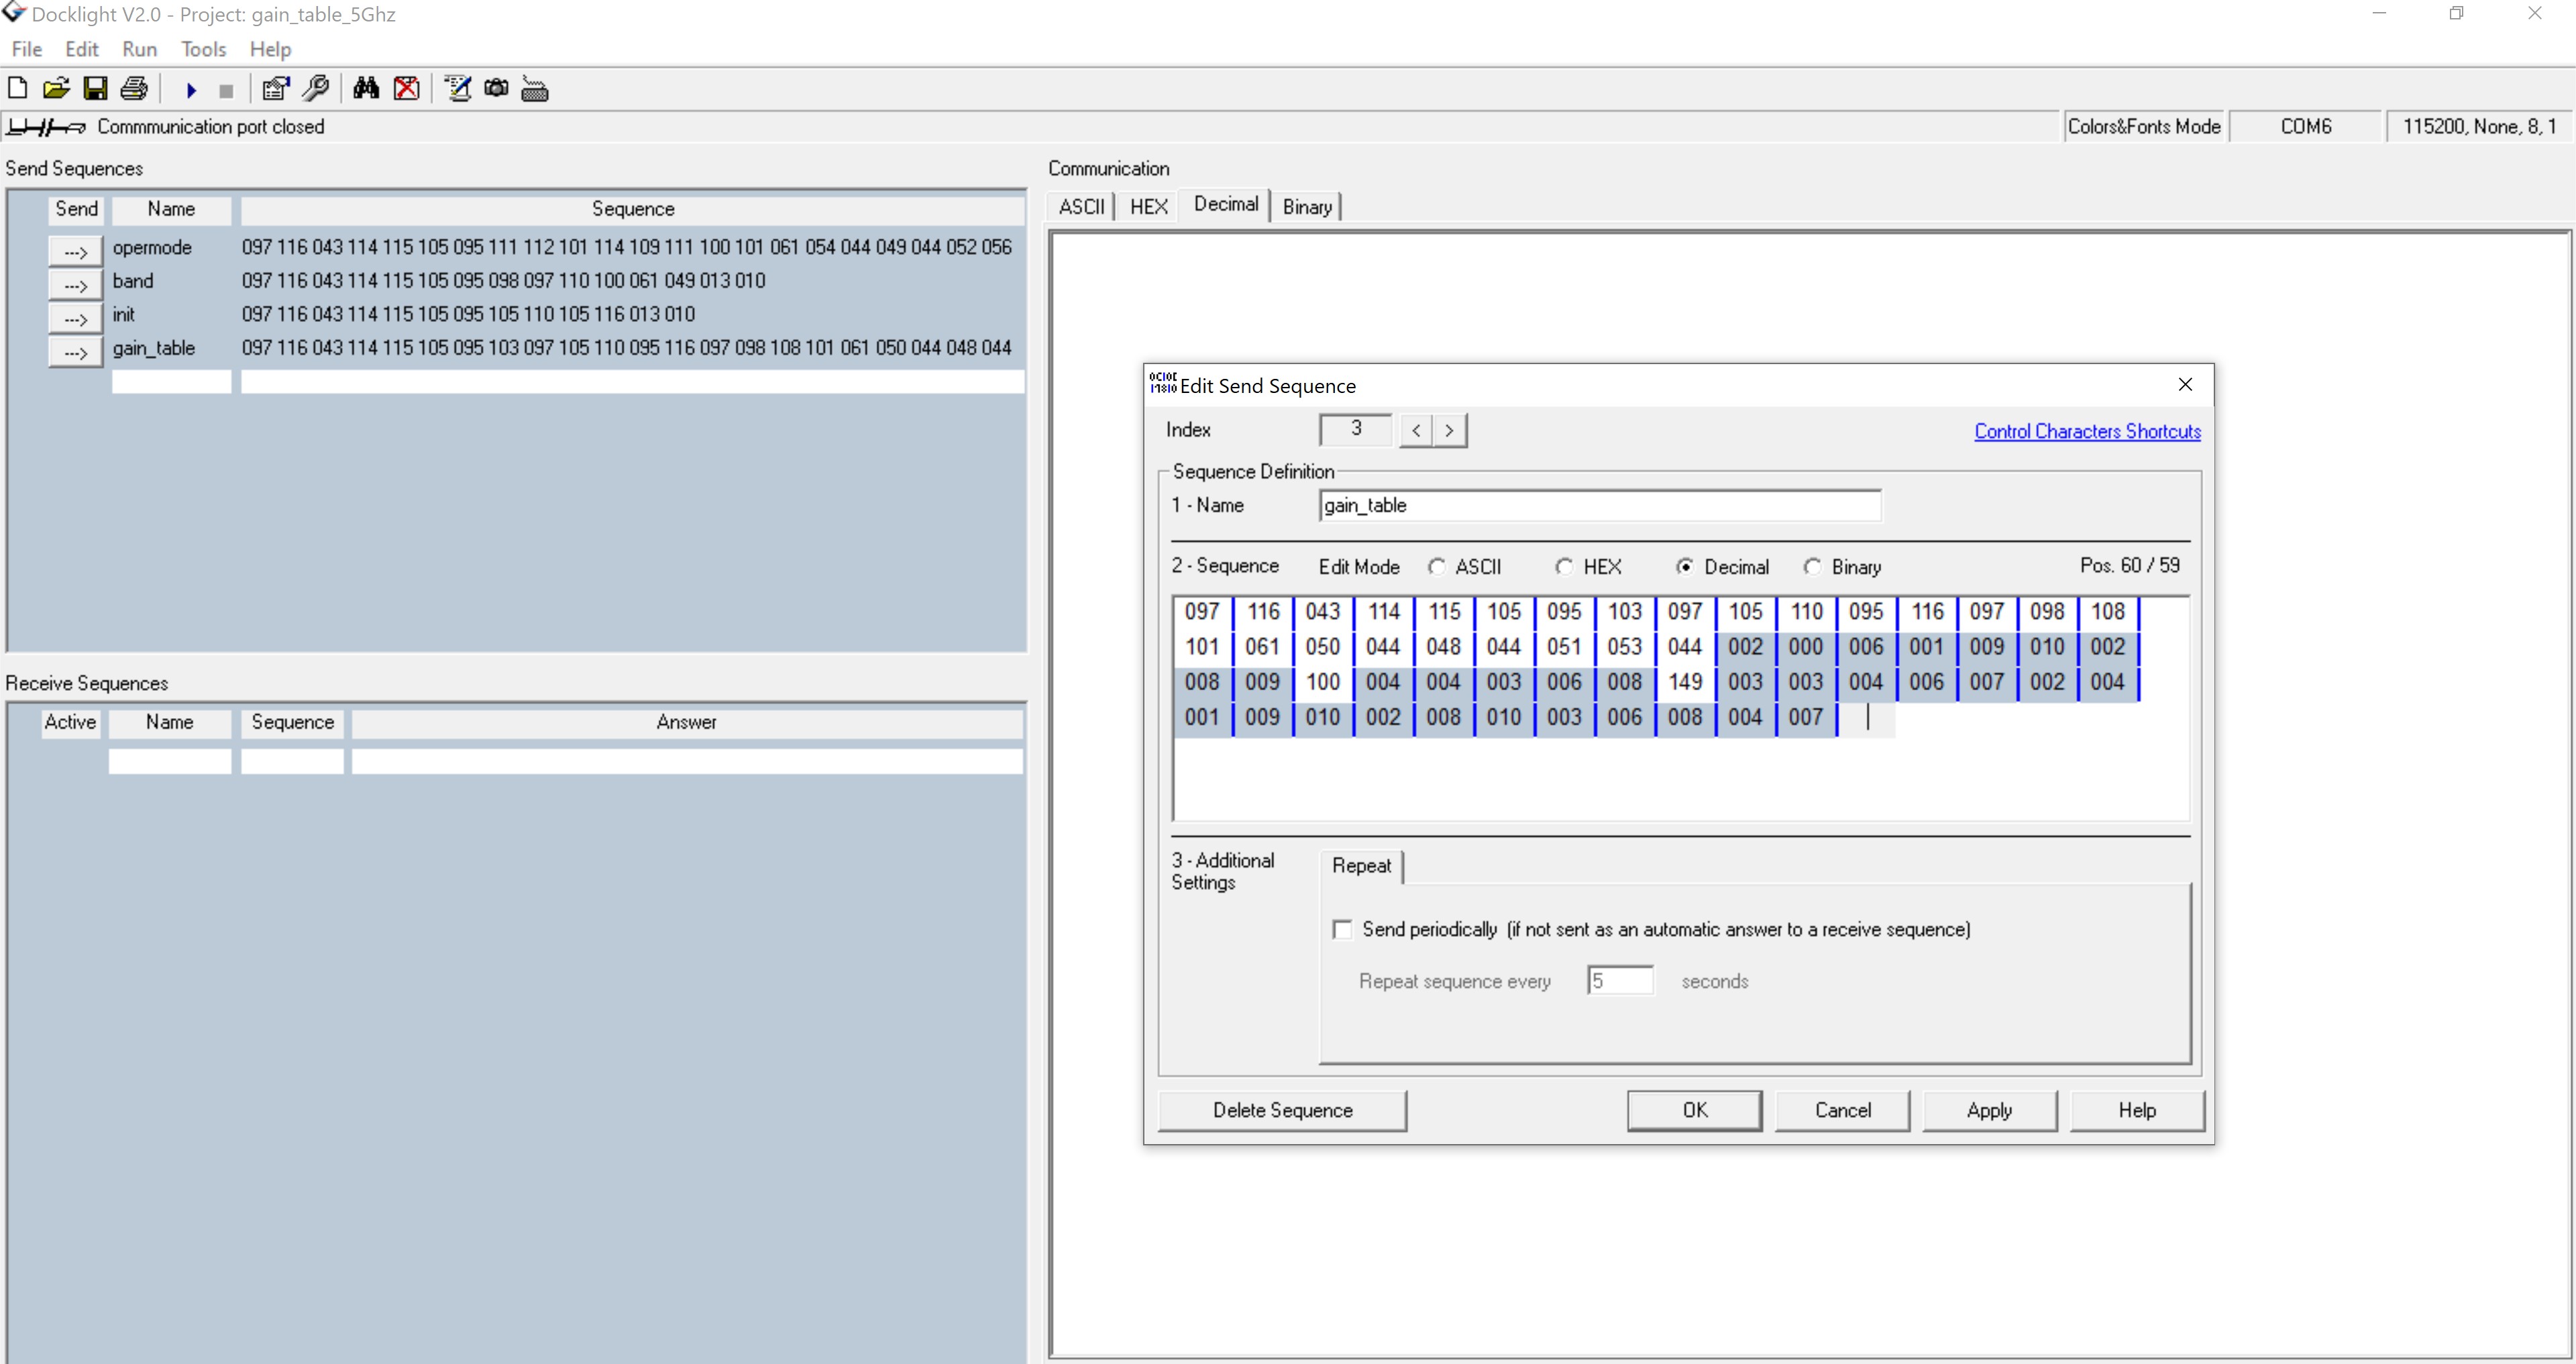Select the Tools menu item
The image size is (2576, 1364).
point(201,48)
